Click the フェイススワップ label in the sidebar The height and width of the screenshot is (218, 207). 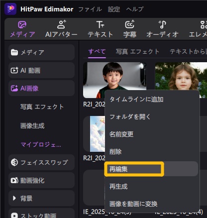[x=44, y=162]
